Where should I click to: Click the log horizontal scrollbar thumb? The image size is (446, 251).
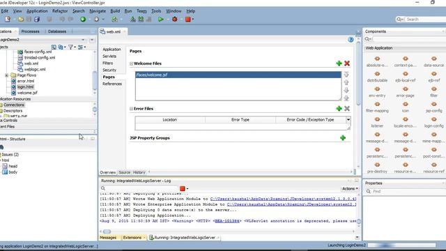point(107,231)
